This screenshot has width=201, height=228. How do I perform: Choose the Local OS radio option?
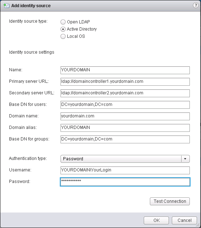(x=63, y=36)
